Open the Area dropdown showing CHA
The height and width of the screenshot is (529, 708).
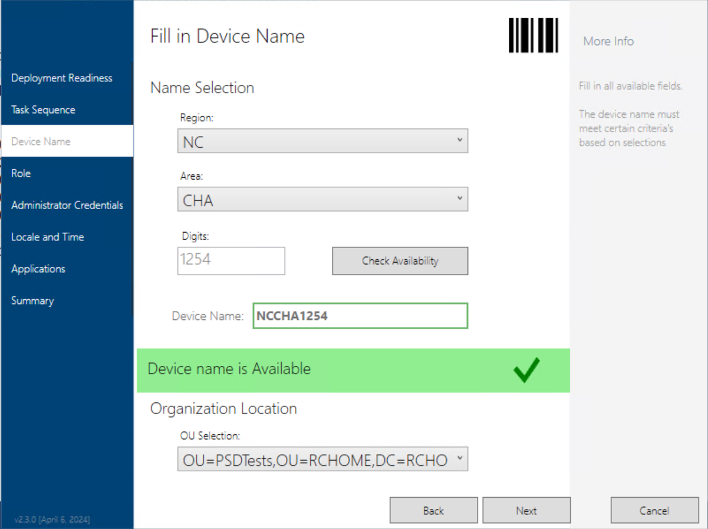point(322,200)
